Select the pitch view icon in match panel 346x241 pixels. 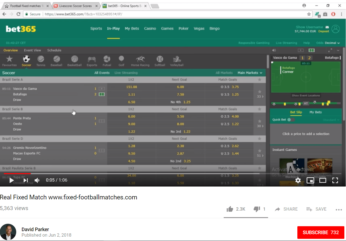click(312, 50)
